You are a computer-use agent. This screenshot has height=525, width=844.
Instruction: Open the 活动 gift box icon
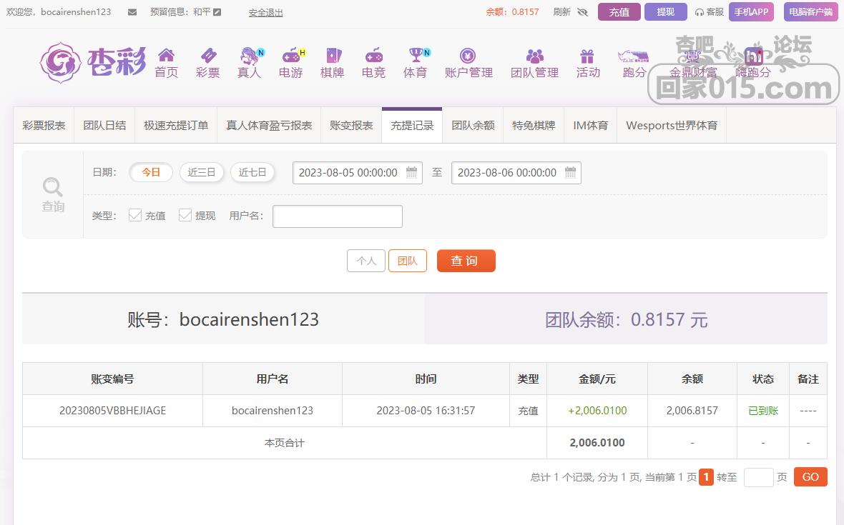tap(587, 56)
